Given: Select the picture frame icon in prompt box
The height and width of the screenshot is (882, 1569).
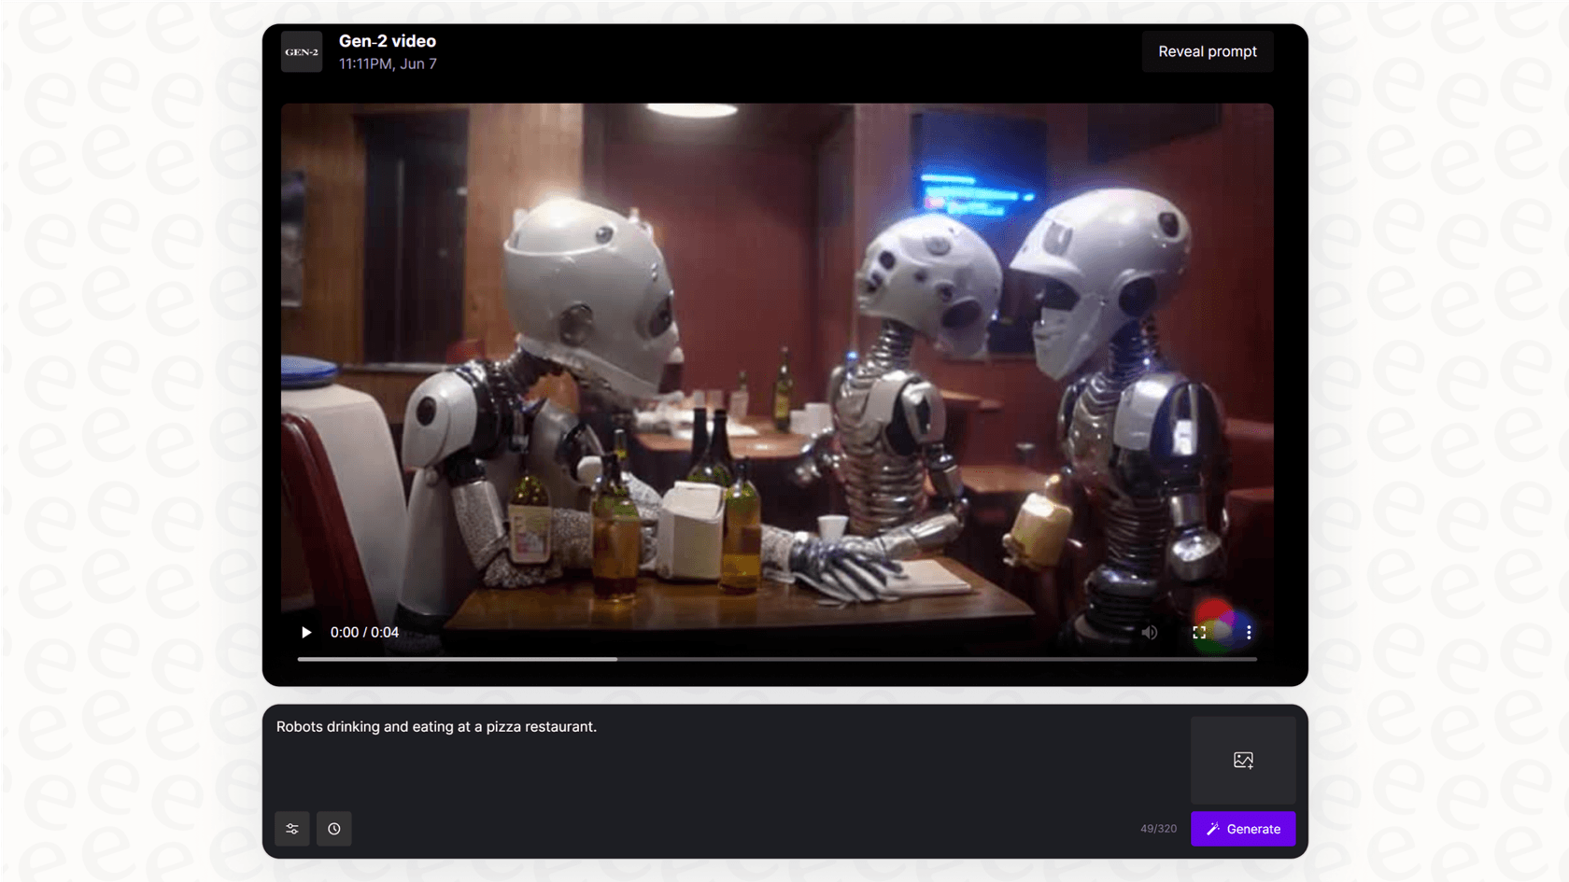Looking at the screenshot, I should (x=1242, y=760).
